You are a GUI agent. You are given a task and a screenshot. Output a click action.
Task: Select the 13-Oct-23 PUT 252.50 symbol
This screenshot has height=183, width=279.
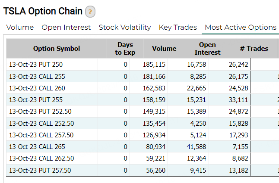point(40,112)
